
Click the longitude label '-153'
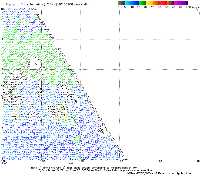[159, 161]
